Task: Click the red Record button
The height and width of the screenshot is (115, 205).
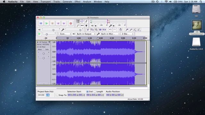Action: coord(71,23)
